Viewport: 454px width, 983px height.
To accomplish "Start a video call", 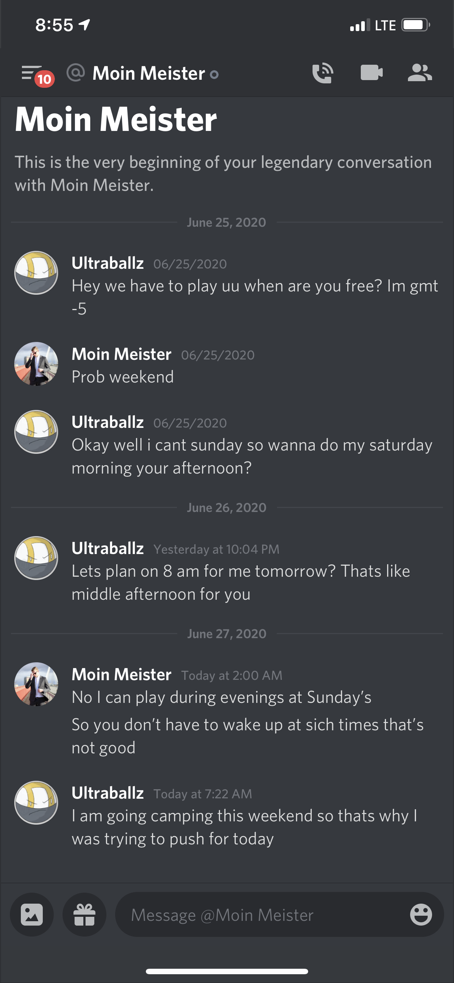I will [x=371, y=72].
